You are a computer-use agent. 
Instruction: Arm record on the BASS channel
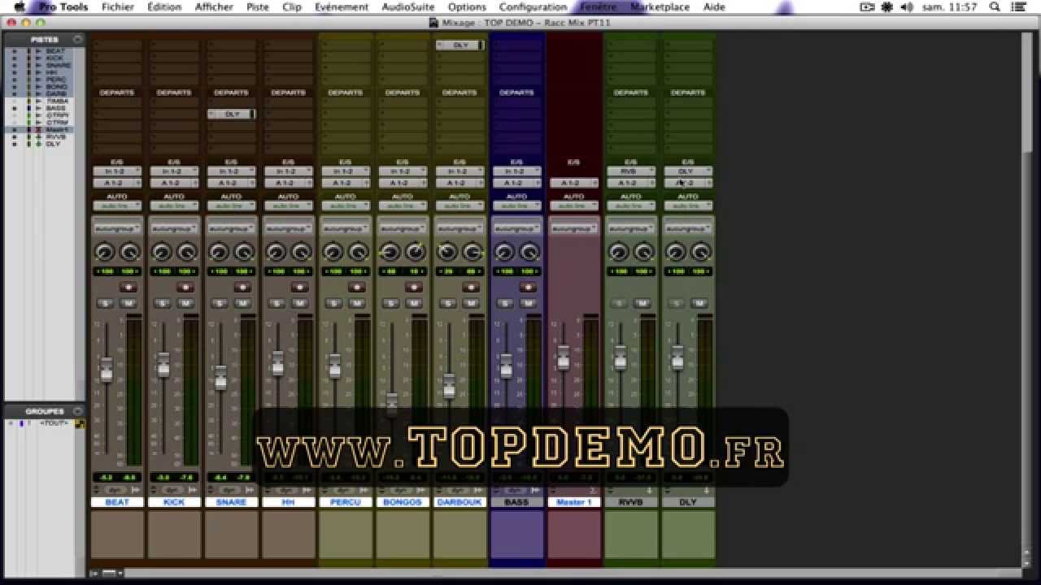528,287
